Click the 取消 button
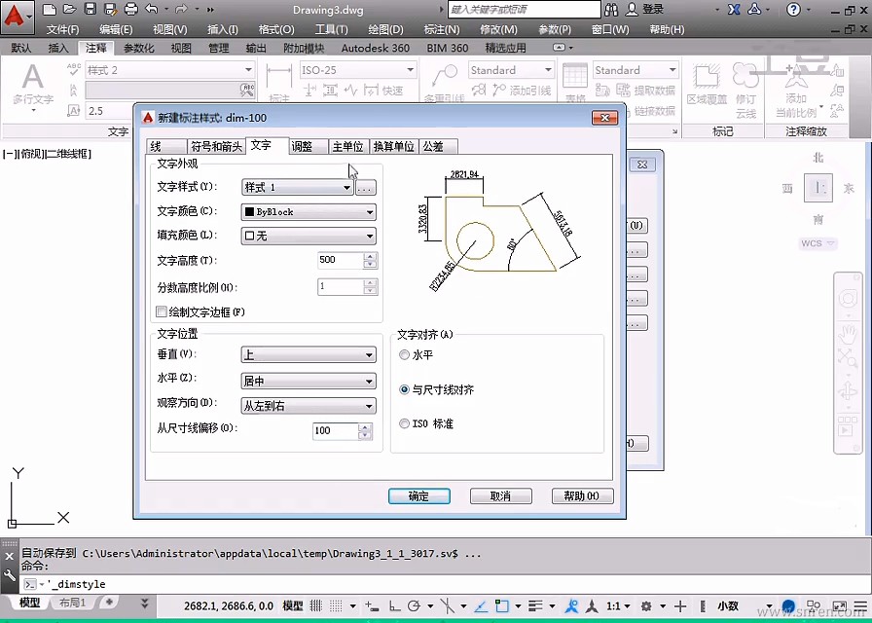 point(500,496)
